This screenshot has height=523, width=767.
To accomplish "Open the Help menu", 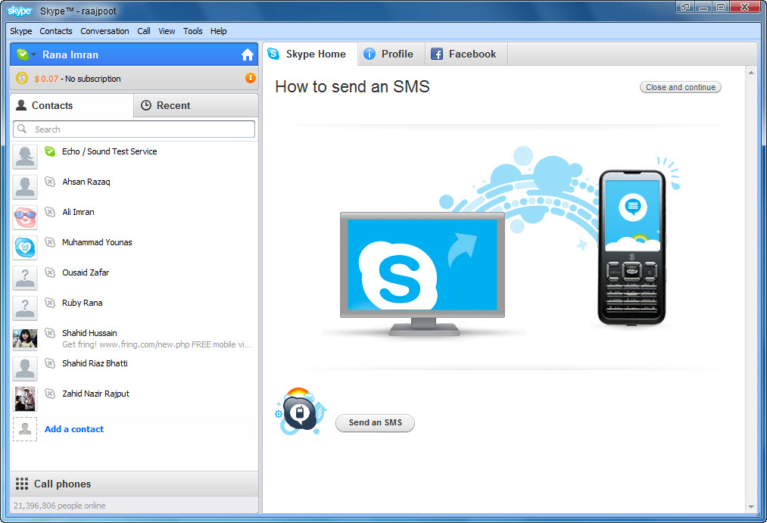I will (x=219, y=31).
